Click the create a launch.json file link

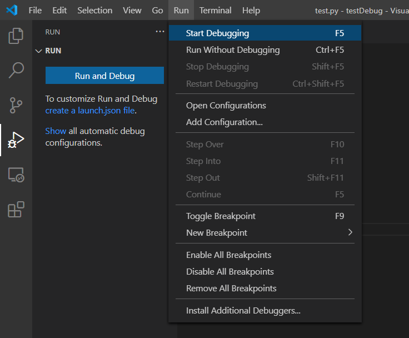(x=91, y=110)
